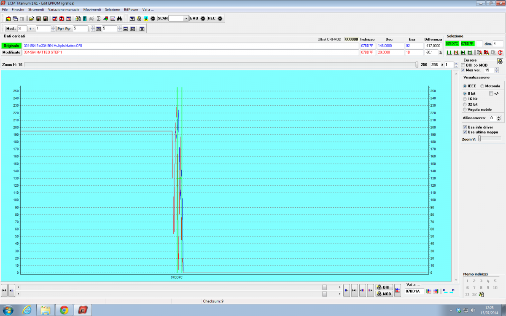Click the Zoom V slider handle
This screenshot has width=506, height=316.
[x=479, y=139]
